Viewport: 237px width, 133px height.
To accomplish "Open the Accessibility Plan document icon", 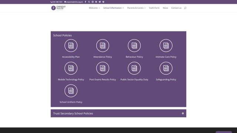I will point(71,45).
